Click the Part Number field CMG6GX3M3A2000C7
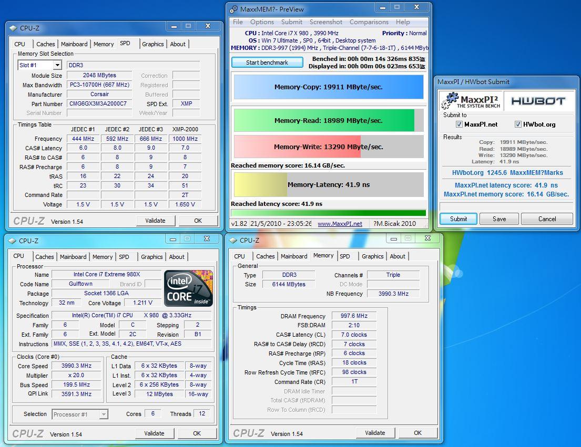This screenshot has width=581, height=447. (x=99, y=103)
